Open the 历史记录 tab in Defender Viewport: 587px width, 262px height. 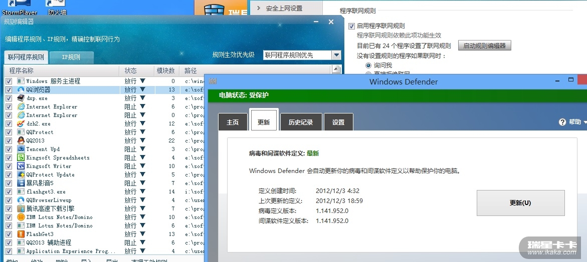301,122
